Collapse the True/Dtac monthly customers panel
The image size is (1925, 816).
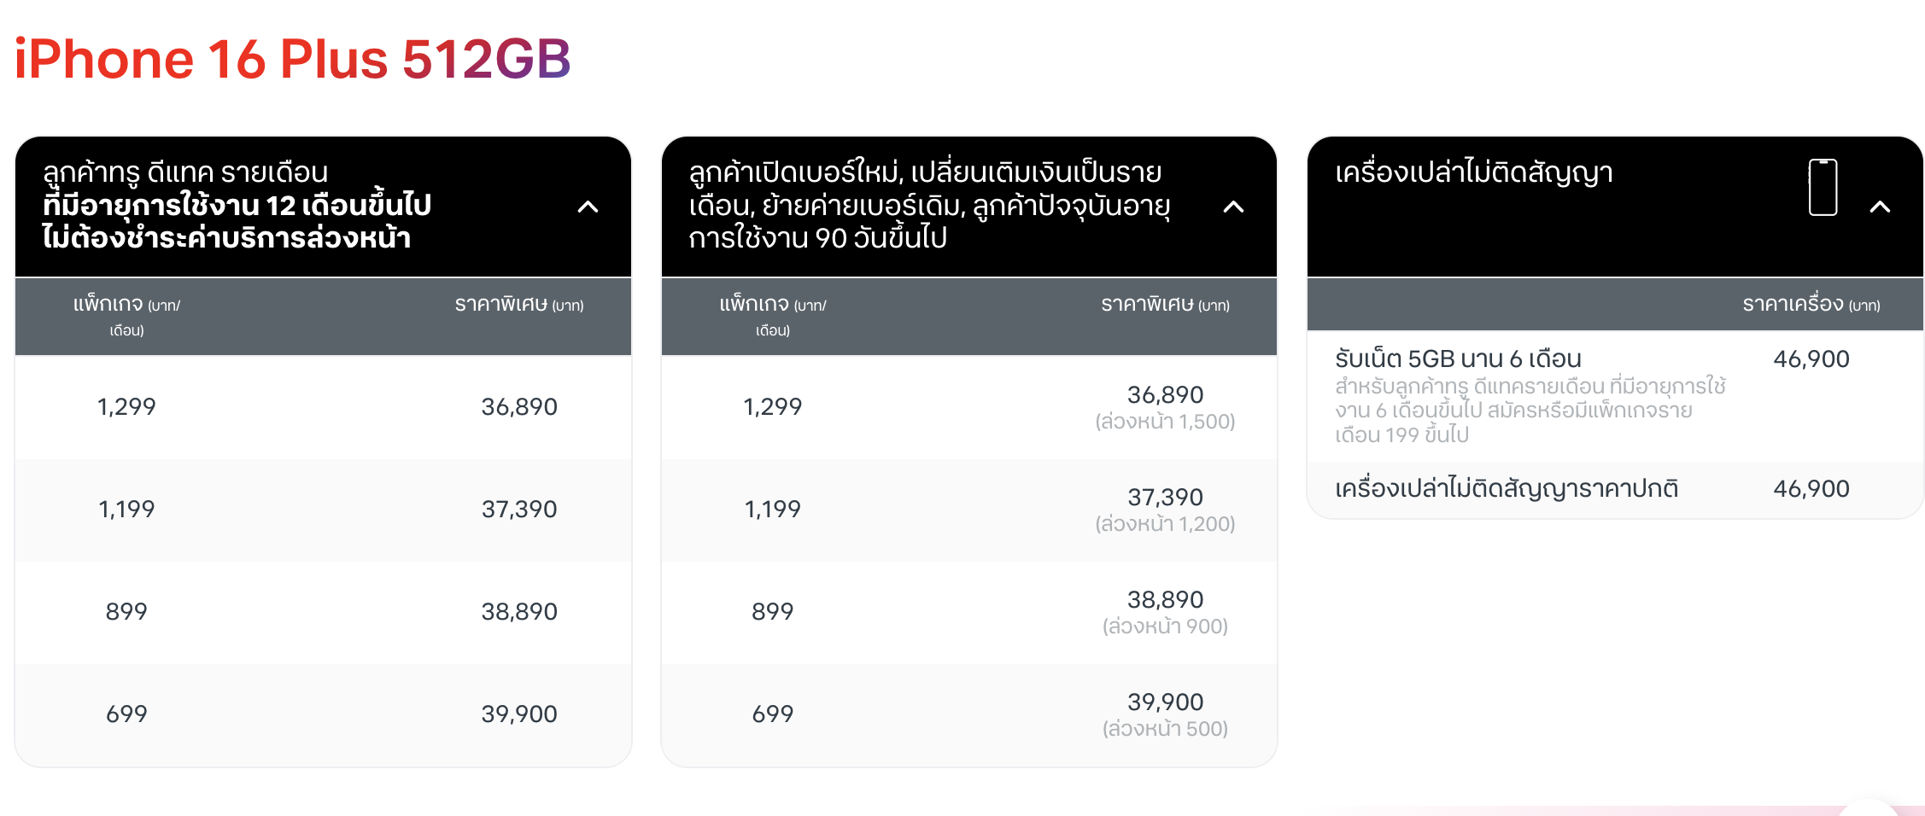pos(588,207)
